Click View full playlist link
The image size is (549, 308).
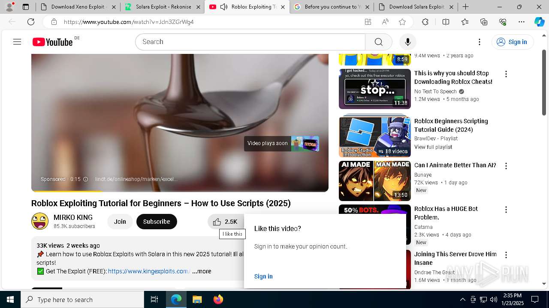433,147
